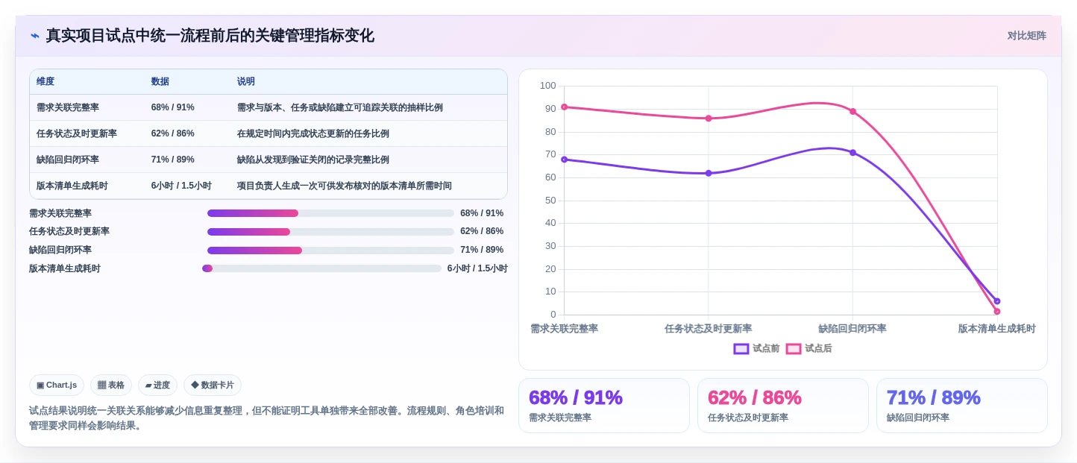The height and width of the screenshot is (463, 1077).
Task: Click the panel title 真实项目试点中统一流程前后的关键管理指标变化
Action: 210,36
